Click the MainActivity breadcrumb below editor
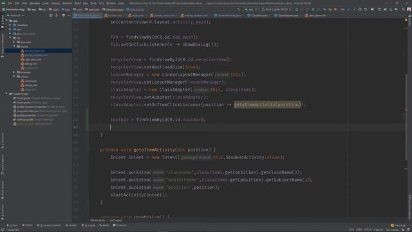412x232 pixels. pos(97,220)
